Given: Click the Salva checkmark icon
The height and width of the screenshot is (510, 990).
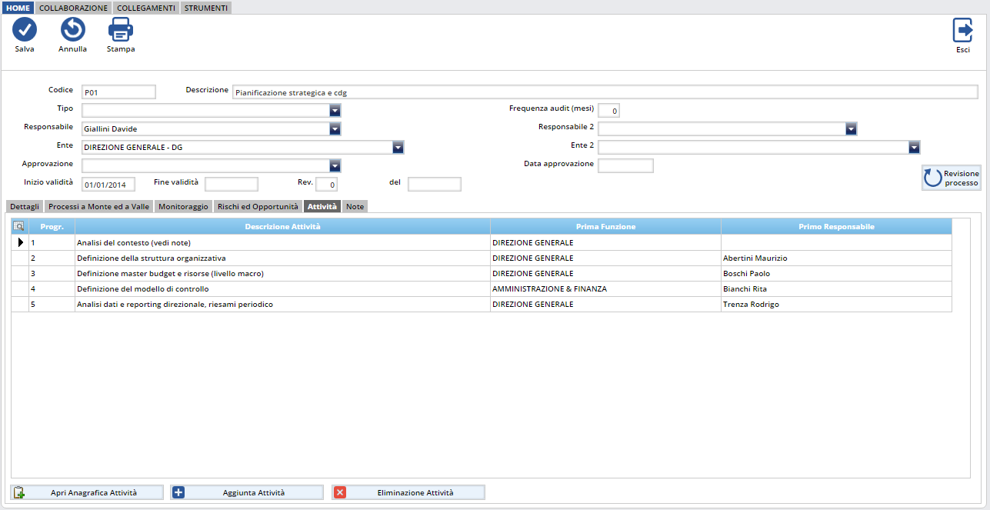Looking at the screenshot, I should (25, 30).
